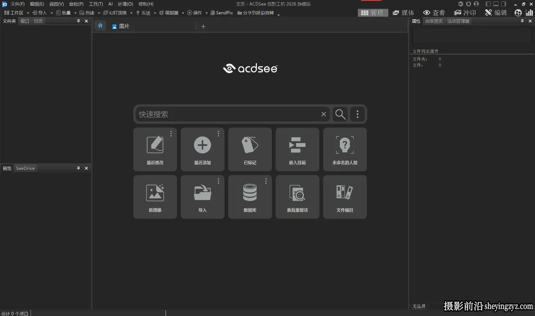Toggle the bottom panel layout button

coord(496,4)
